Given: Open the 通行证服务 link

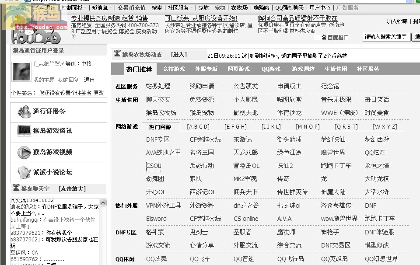Looking at the screenshot, I should point(49,112).
